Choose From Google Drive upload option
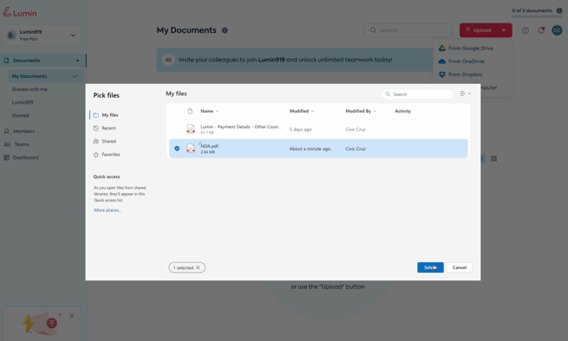The width and height of the screenshot is (568, 341). coord(472,48)
